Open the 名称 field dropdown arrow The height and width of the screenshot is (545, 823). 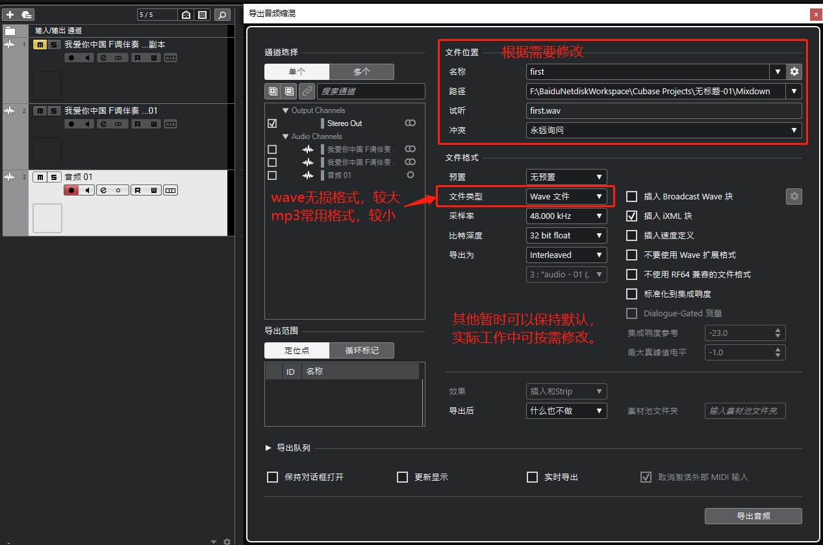coord(778,71)
